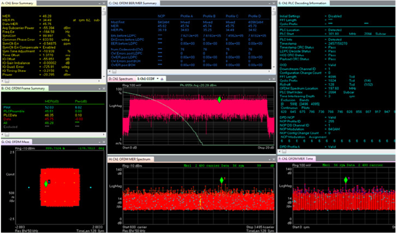396x233 pixels.
Task: Open OFDM Frame Summary panel options arrow
Action: pyautogui.click(x=100, y=88)
